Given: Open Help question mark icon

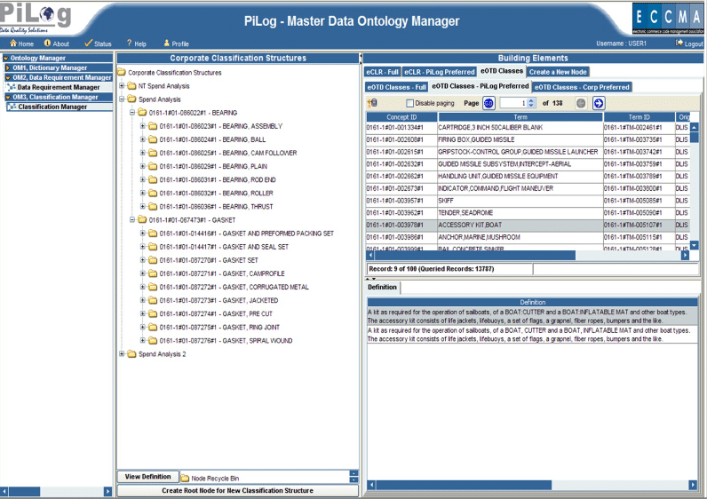Looking at the screenshot, I should click(130, 43).
